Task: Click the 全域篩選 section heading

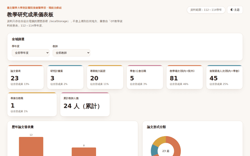Action: [18, 39]
